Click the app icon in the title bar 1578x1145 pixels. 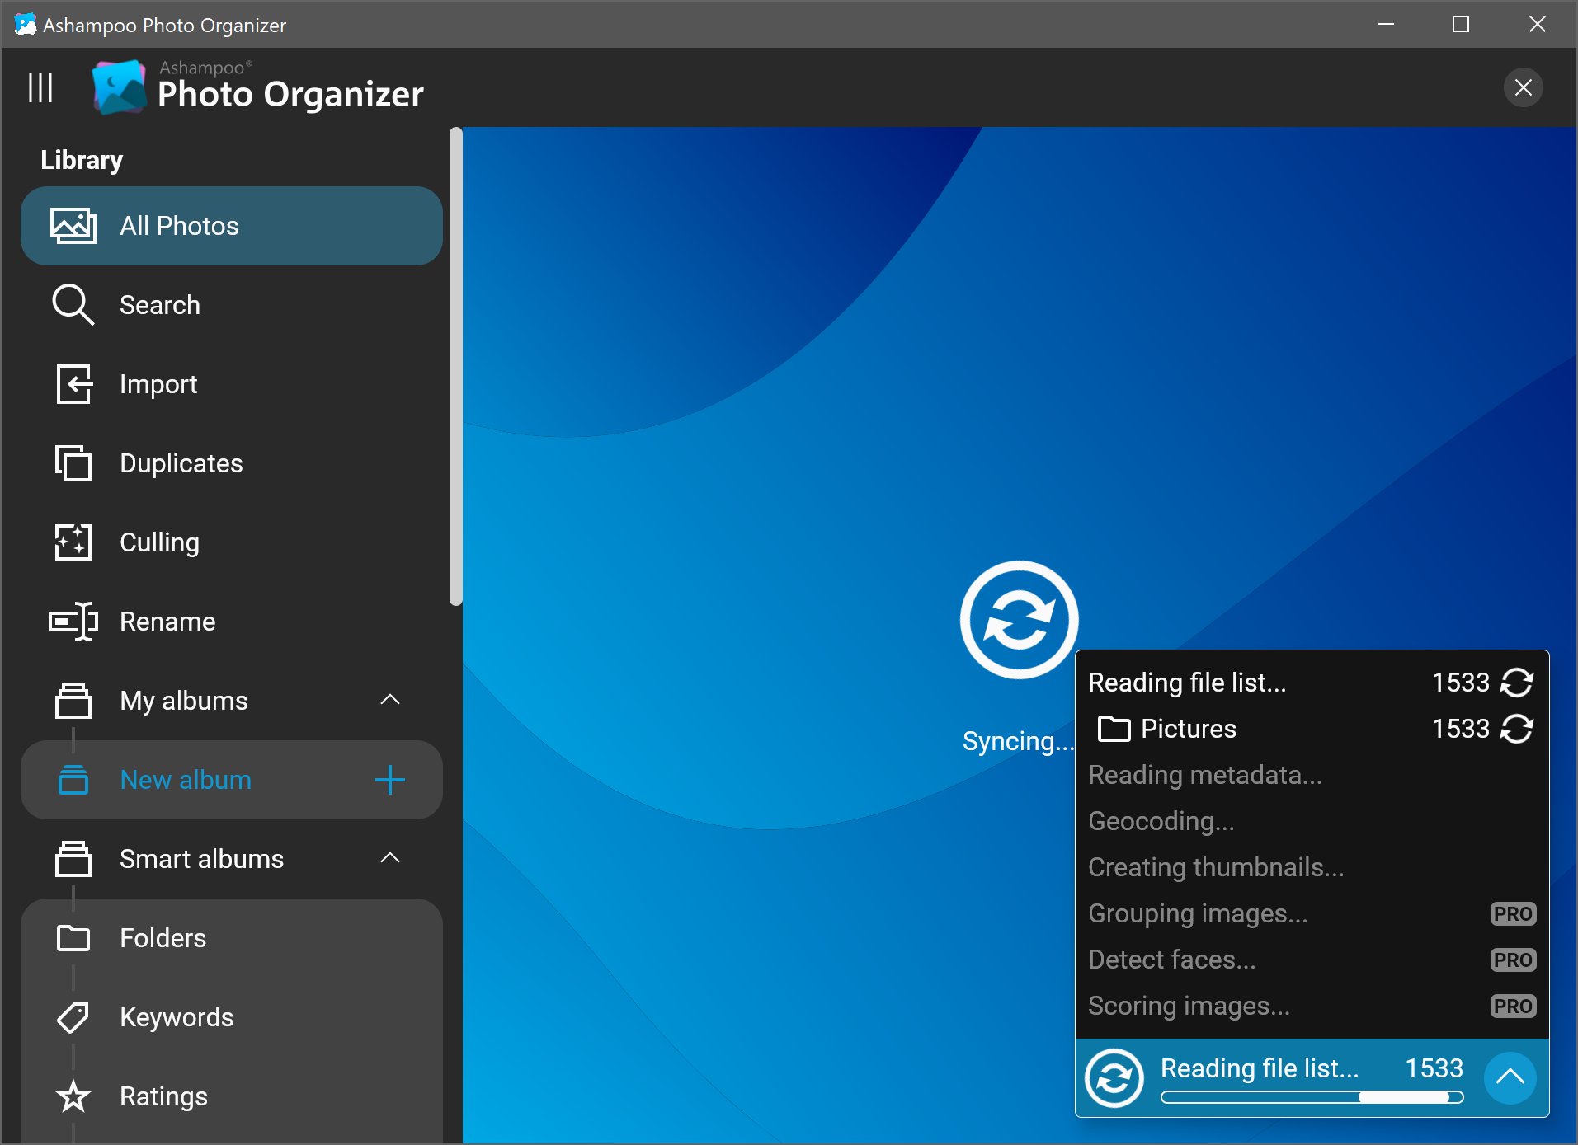point(26,25)
